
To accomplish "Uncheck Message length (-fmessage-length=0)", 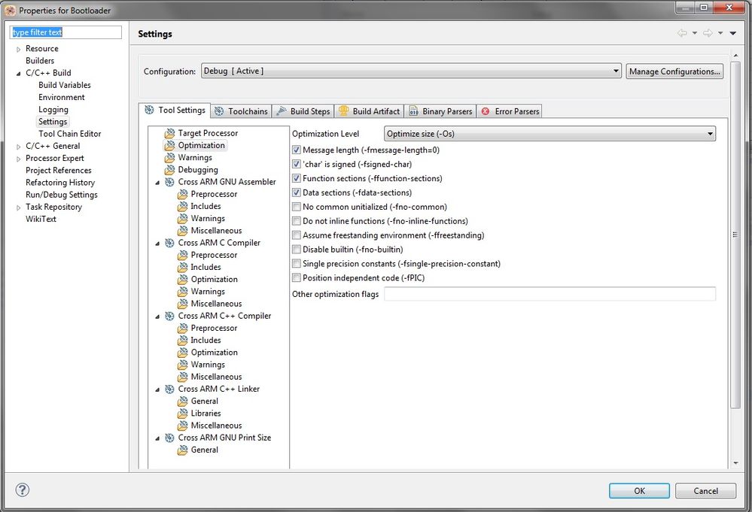I will tap(297, 150).
